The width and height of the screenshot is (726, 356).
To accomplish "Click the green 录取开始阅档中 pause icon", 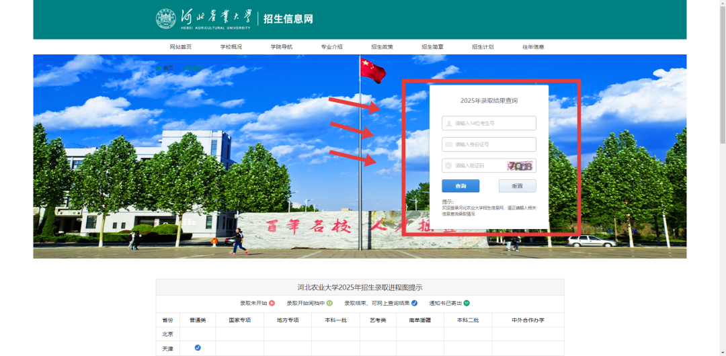I will click(x=329, y=303).
